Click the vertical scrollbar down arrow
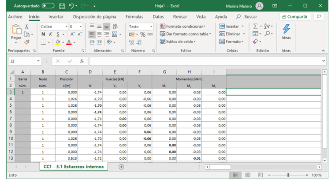The width and height of the screenshot is (335, 179). [324, 160]
